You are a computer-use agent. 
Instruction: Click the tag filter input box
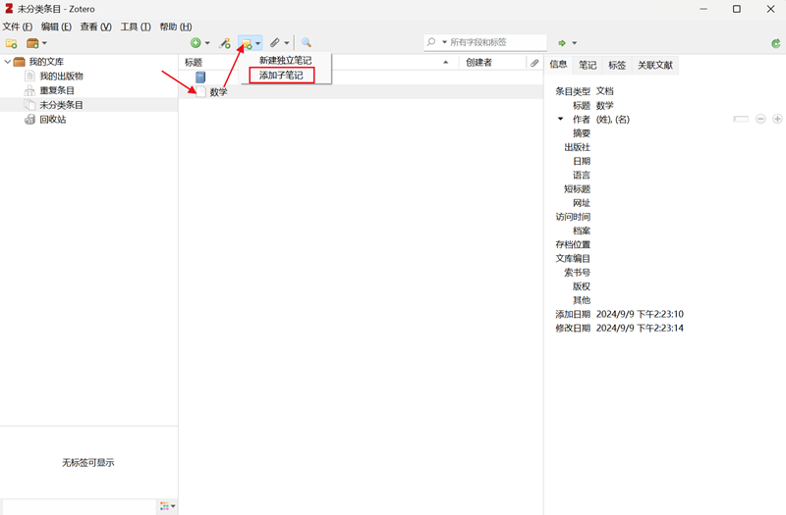[80, 506]
